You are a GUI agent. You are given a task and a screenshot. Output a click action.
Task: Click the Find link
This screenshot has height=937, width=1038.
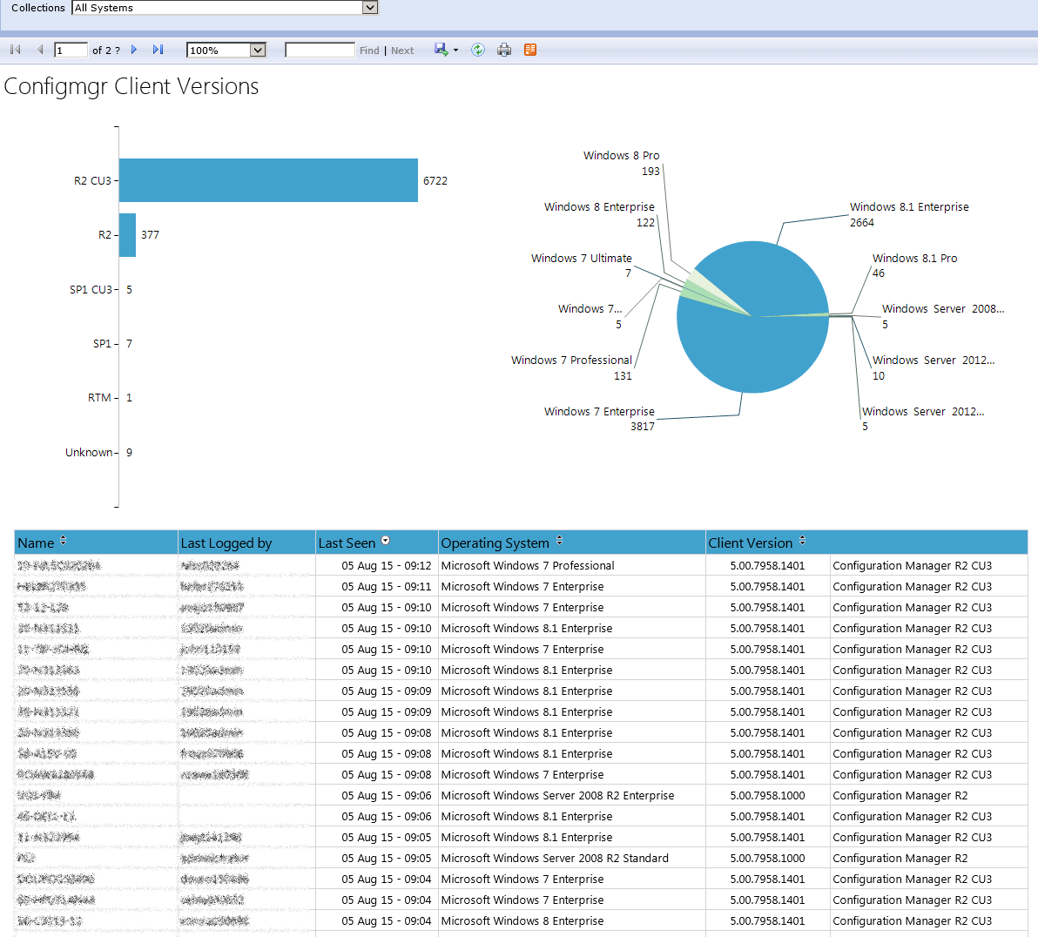[369, 50]
